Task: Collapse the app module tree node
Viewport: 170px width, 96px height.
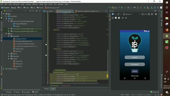Action: coord(4,14)
